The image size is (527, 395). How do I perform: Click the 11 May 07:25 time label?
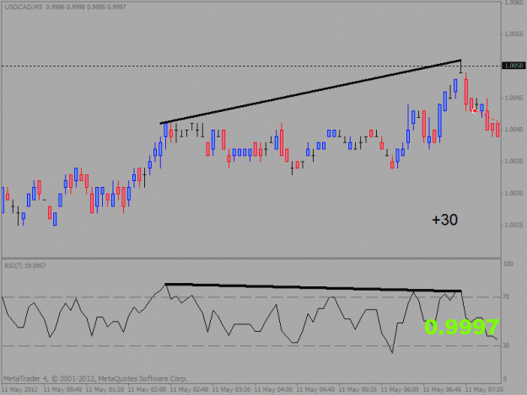(484, 390)
